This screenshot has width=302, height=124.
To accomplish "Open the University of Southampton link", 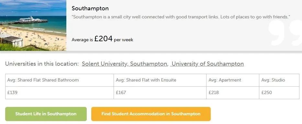I will 207,64.
